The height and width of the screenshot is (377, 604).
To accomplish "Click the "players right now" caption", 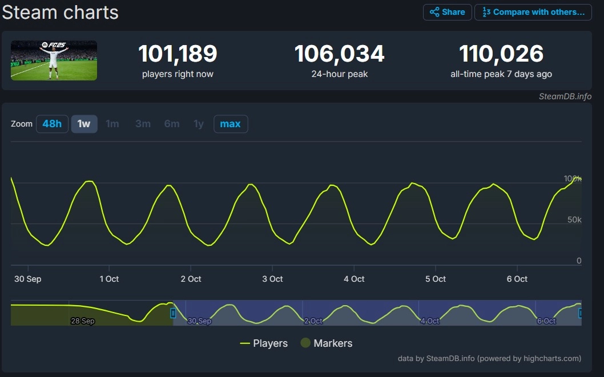I will pos(178,74).
